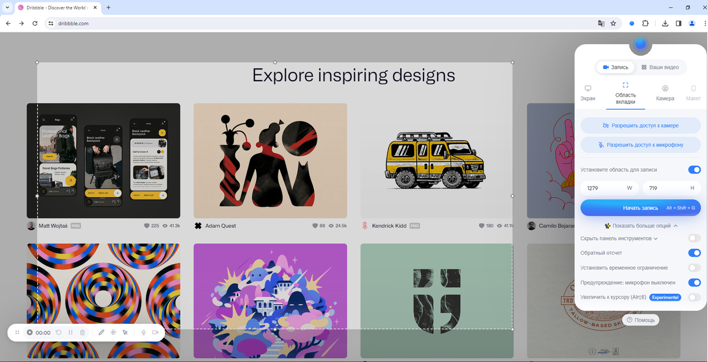Click the site info icon beside dribbble.com

click(x=51, y=24)
